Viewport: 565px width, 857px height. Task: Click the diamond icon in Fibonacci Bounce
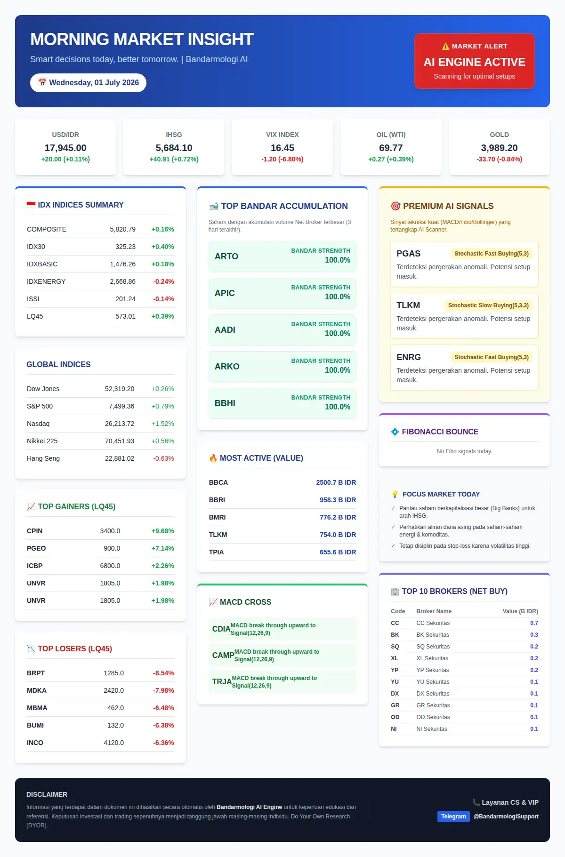(x=395, y=432)
